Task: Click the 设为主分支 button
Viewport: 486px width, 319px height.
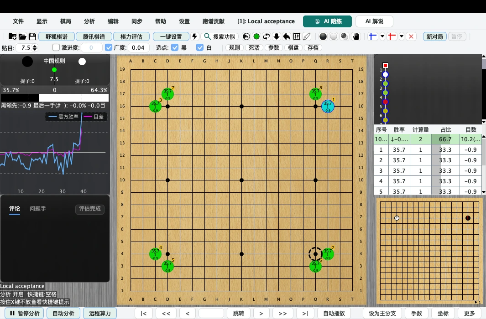Action: tap(382, 314)
